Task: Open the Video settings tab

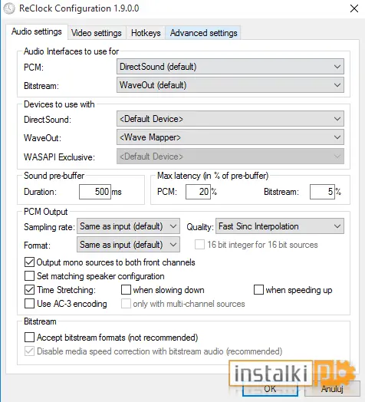Action: (97, 33)
